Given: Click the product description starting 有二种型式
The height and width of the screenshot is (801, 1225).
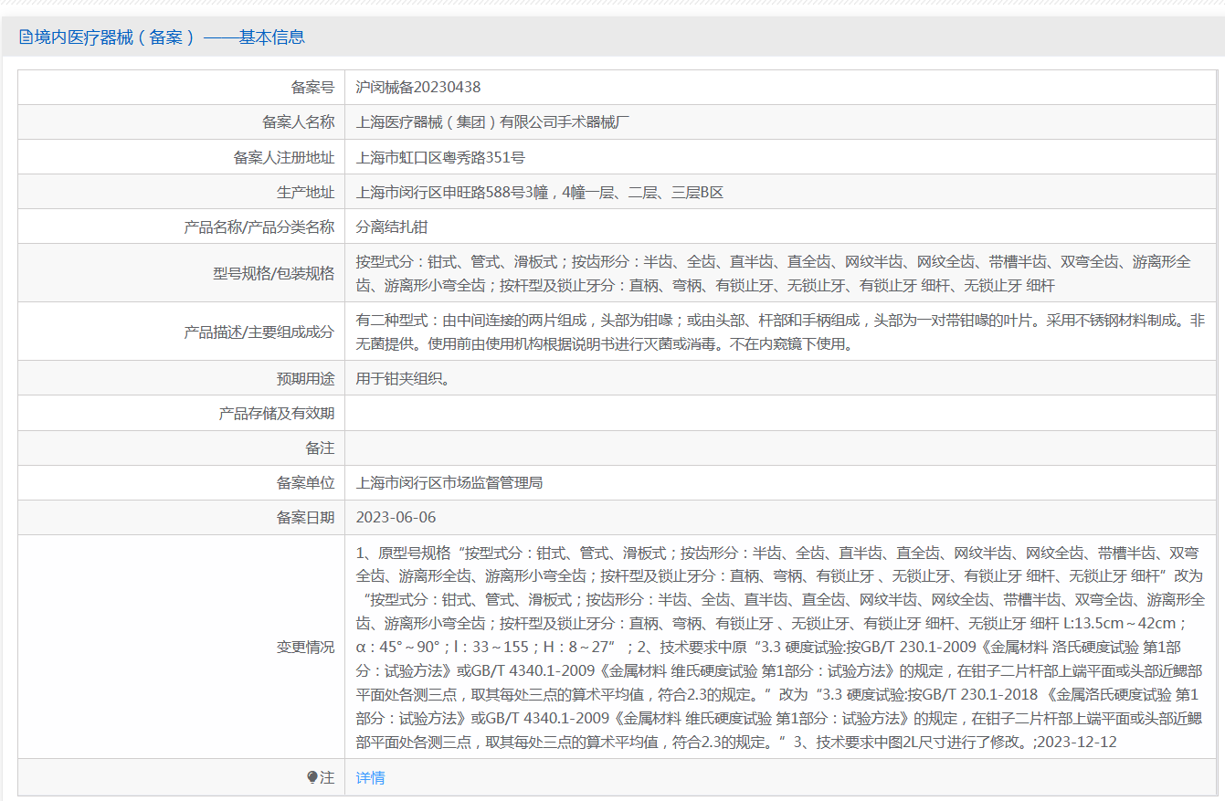Looking at the screenshot, I should point(780,332).
